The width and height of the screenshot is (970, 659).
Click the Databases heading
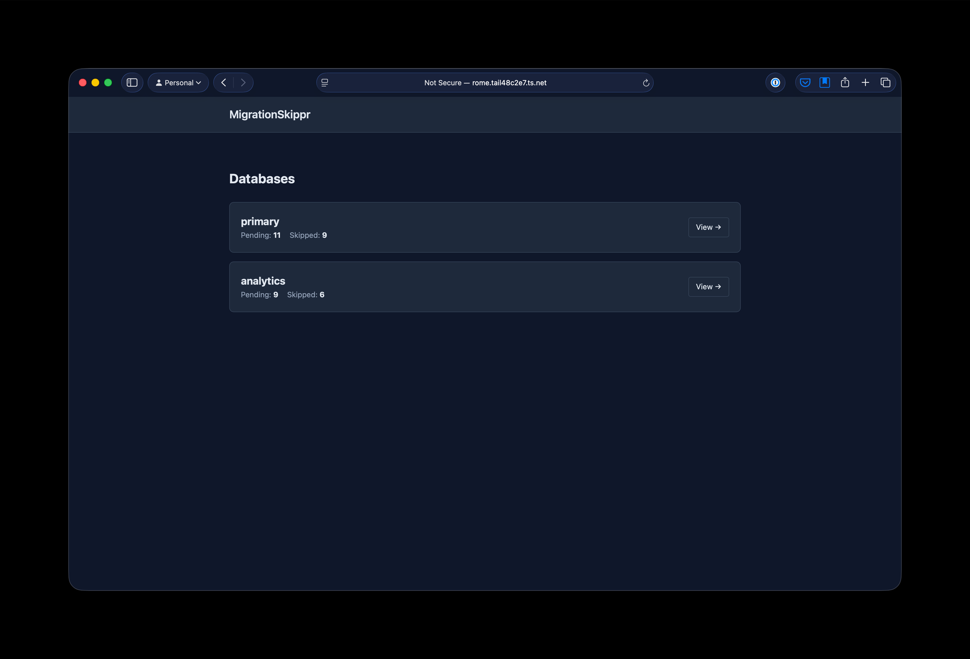pyautogui.click(x=262, y=179)
